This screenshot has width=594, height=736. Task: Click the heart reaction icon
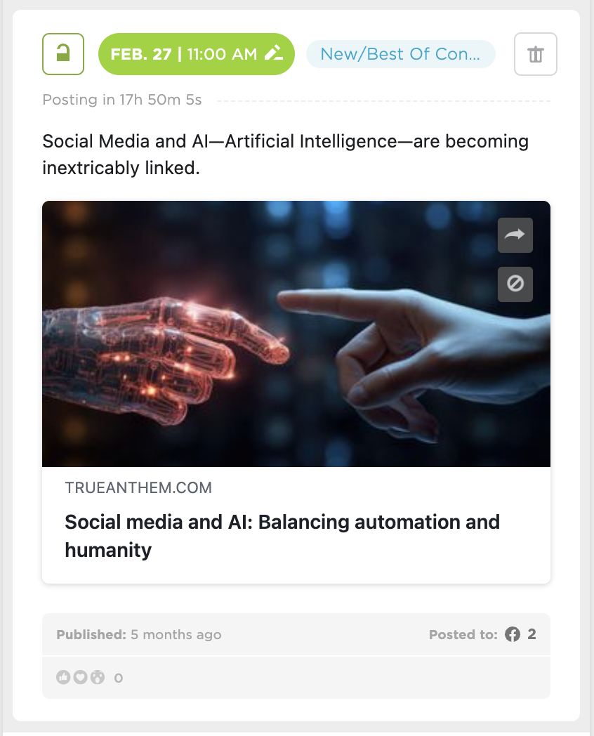click(80, 678)
